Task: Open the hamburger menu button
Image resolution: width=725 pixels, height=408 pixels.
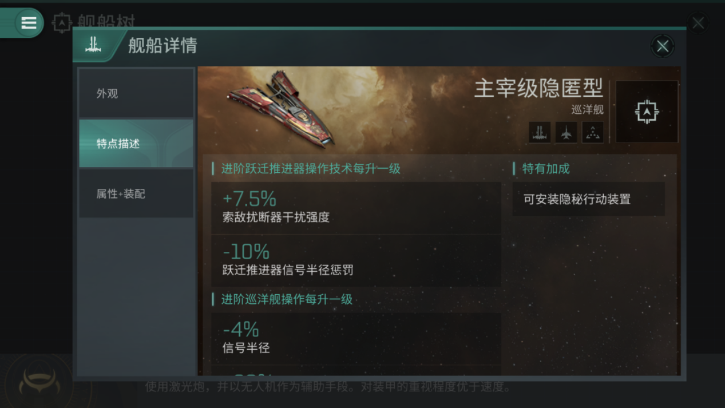Action: 29,23
